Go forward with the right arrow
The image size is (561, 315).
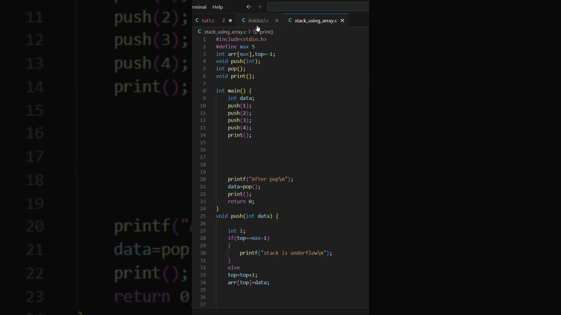point(259,7)
